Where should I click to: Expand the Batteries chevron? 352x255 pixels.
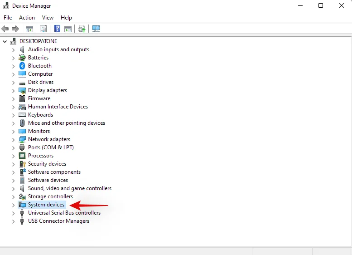pos(13,58)
